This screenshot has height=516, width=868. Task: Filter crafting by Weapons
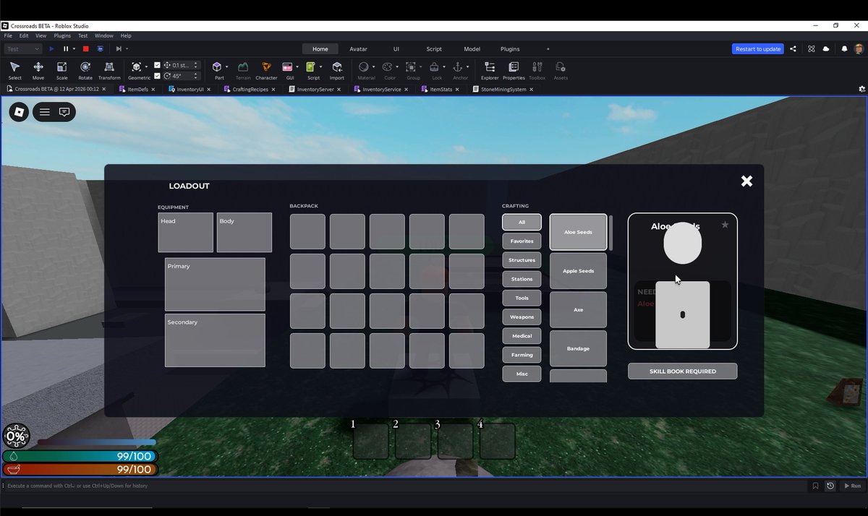pos(522,317)
